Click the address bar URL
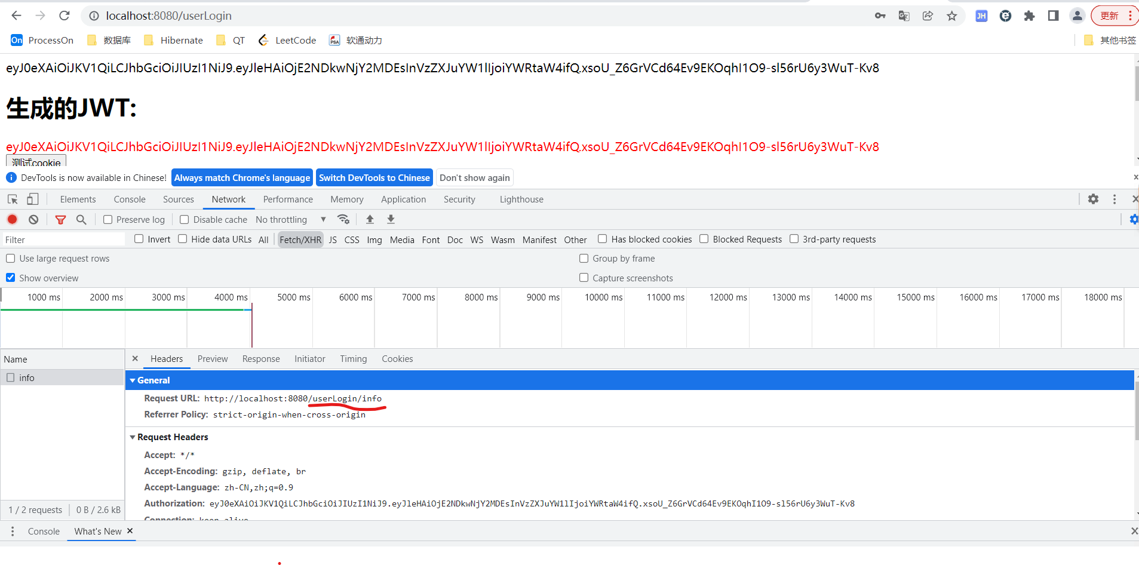1139x565 pixels. pyautogui.click(x=169, y=16)
